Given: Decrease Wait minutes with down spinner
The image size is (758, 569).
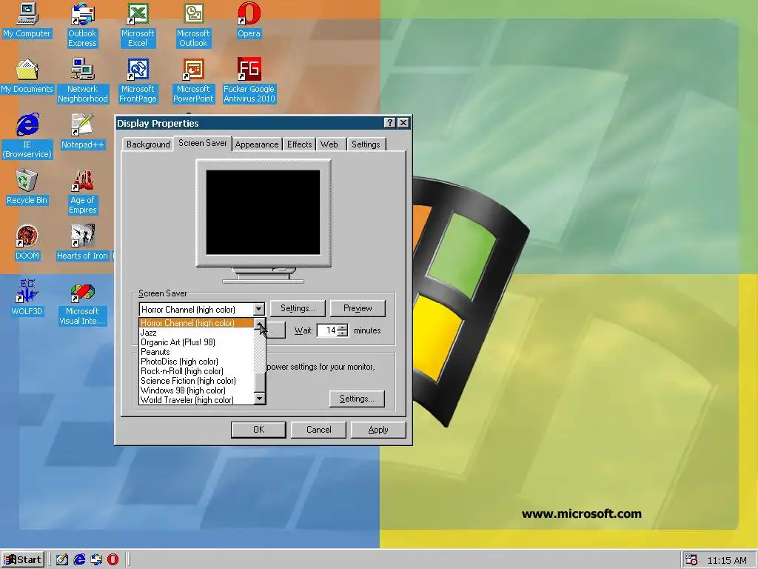Looking at the screenshot, I should (342, 334).
